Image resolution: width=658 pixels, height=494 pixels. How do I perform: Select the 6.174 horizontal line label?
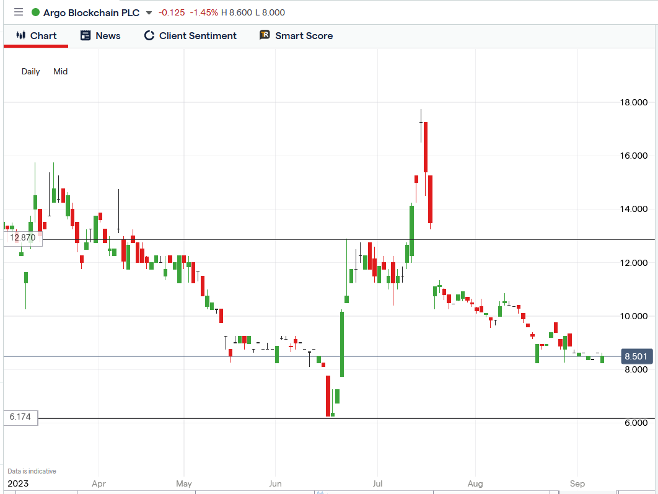click(20, 417)
